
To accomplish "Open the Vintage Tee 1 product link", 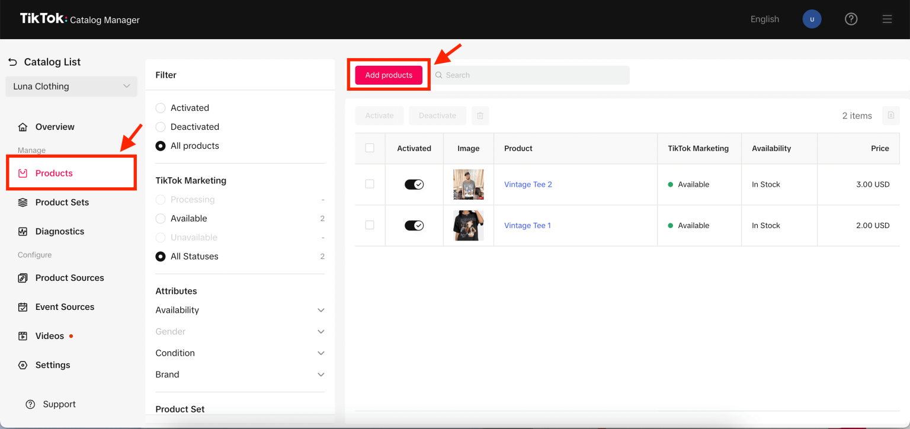I will coord(527,225).
